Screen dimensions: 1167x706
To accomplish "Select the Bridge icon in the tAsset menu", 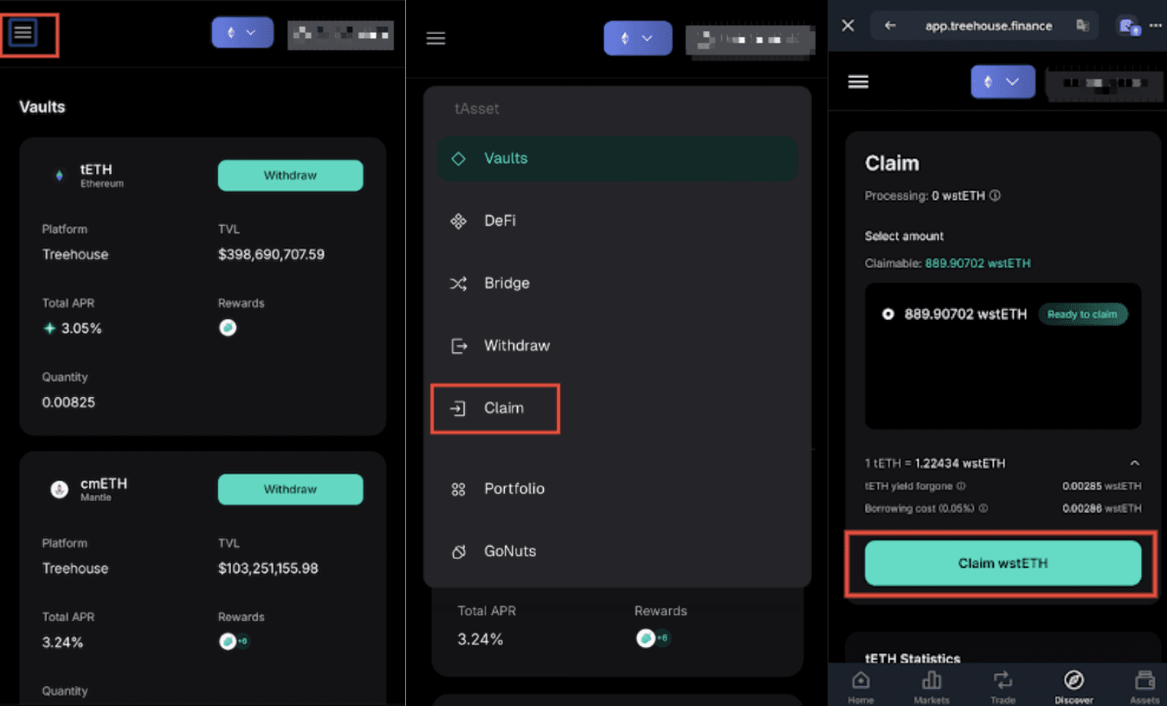I will tap(458, 283).
